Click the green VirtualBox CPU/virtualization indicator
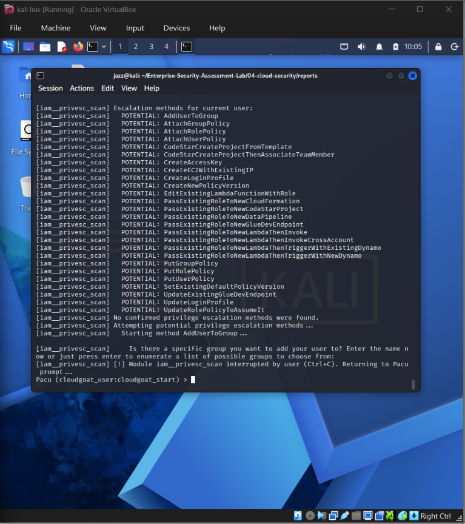 pyautogui.click(x=390, y=516)
